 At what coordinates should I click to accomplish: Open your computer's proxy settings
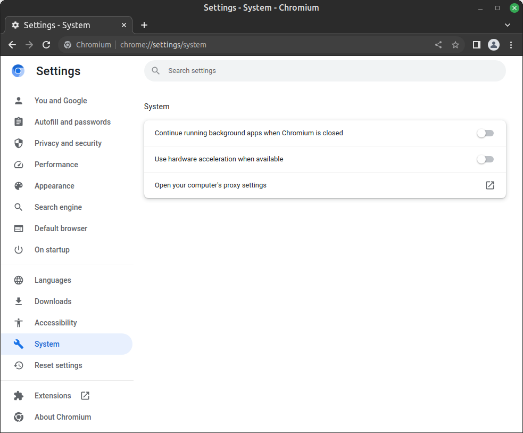point(489,185)
